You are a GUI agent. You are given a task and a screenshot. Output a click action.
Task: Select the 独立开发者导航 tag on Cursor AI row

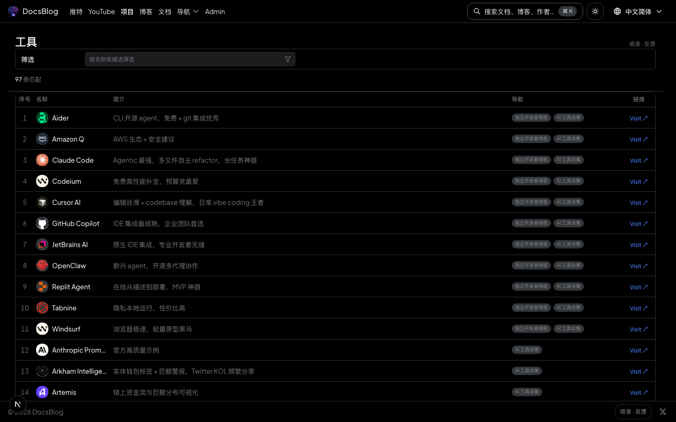tap(531, 202)
